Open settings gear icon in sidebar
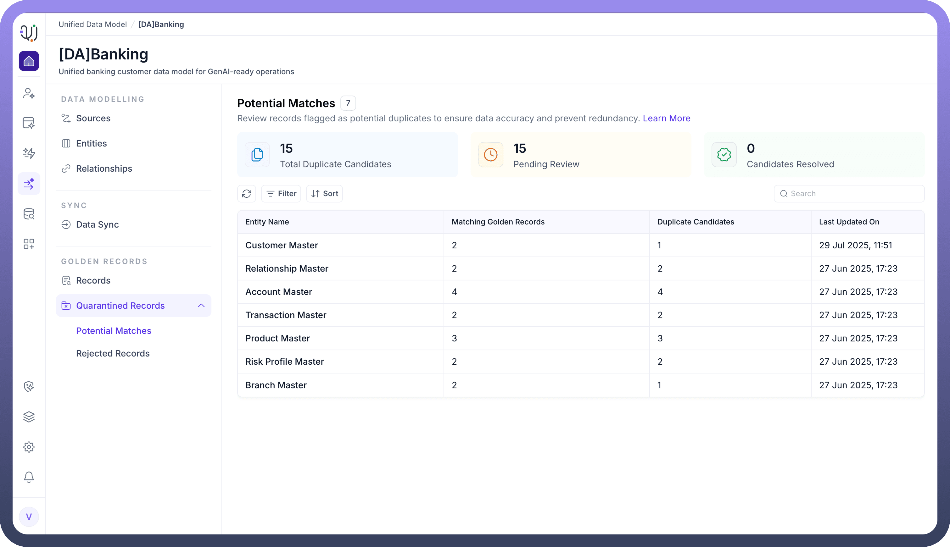 29,447
